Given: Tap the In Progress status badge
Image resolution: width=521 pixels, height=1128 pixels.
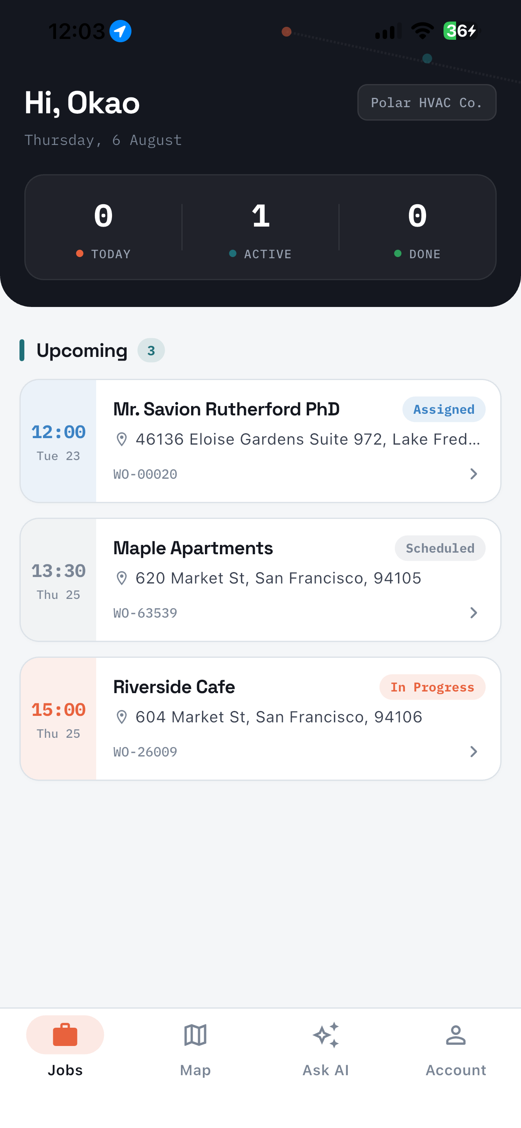Looking at the screenshot, I should (432, 687).
